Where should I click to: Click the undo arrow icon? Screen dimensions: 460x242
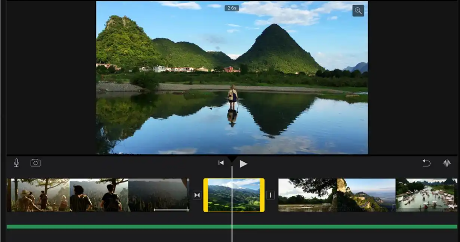426,163
